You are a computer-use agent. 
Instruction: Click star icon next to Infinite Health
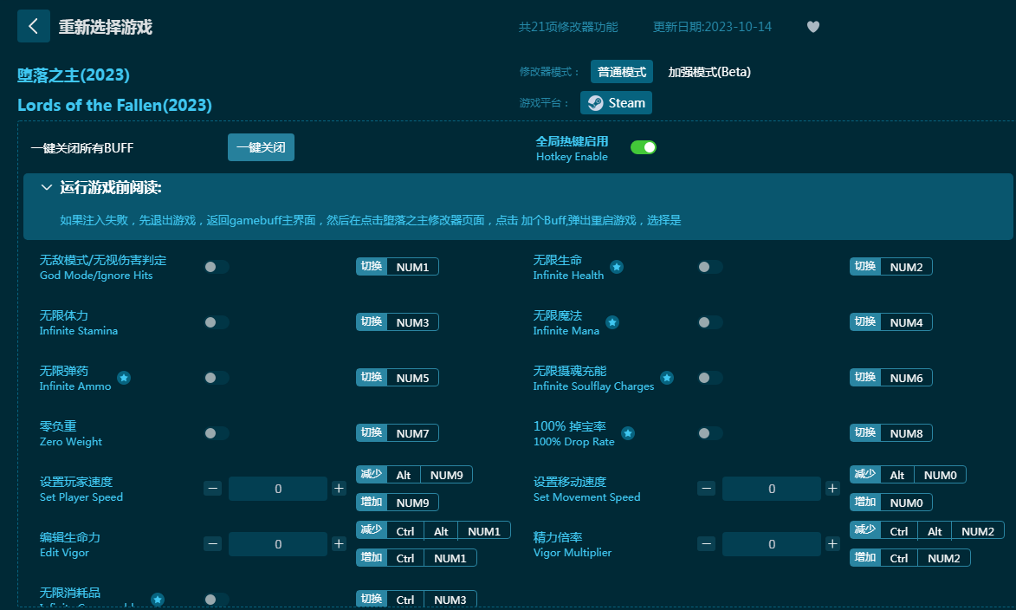tap(617, 267)
